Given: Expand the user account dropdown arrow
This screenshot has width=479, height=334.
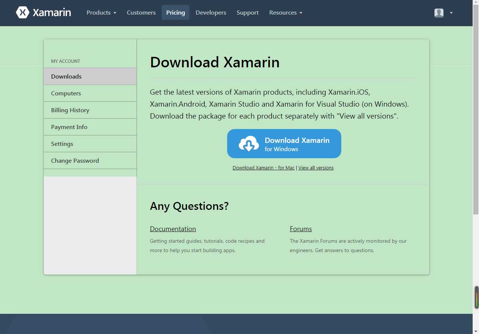Looking at the screenshot, I should (x=451, y=13).
